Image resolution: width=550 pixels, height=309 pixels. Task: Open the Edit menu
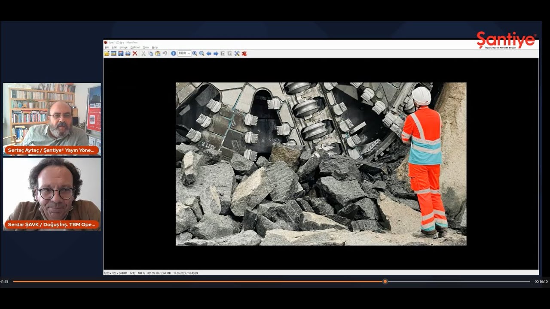coord(114,47)
